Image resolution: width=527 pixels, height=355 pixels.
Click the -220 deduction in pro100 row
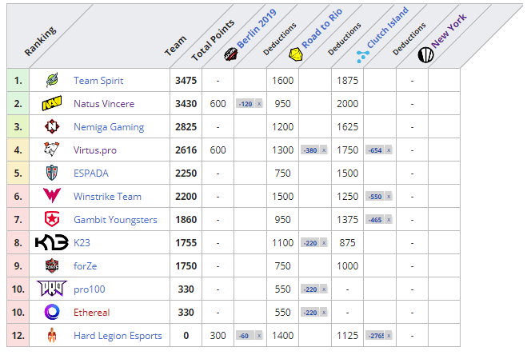tap(310, 289)
